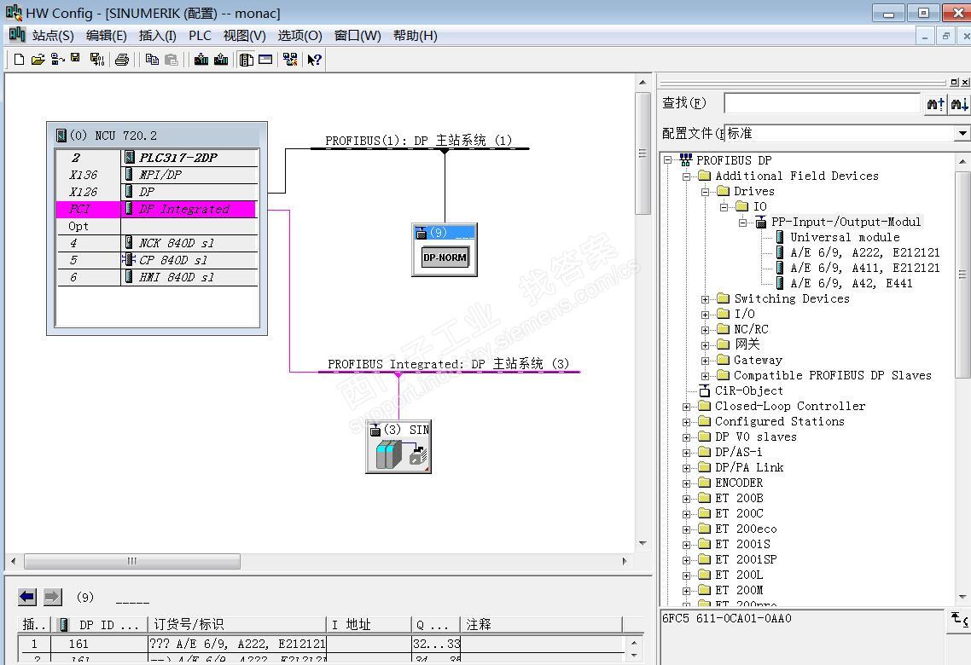The width and height of the screenshot is (971, 665).
Task: Select the PLC317-2DP rack row
Action: [157, 158]
